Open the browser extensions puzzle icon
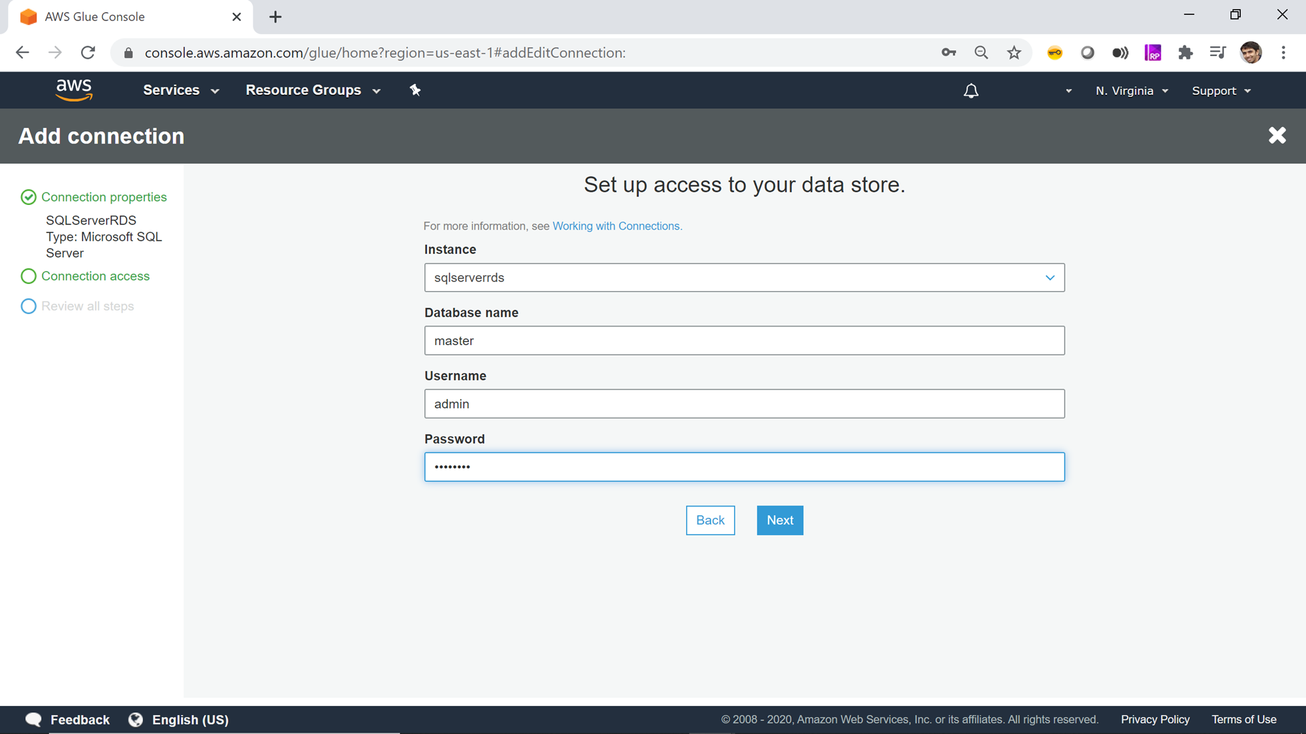Viewport: 1306px width, 734px height. coord(1185,53)
